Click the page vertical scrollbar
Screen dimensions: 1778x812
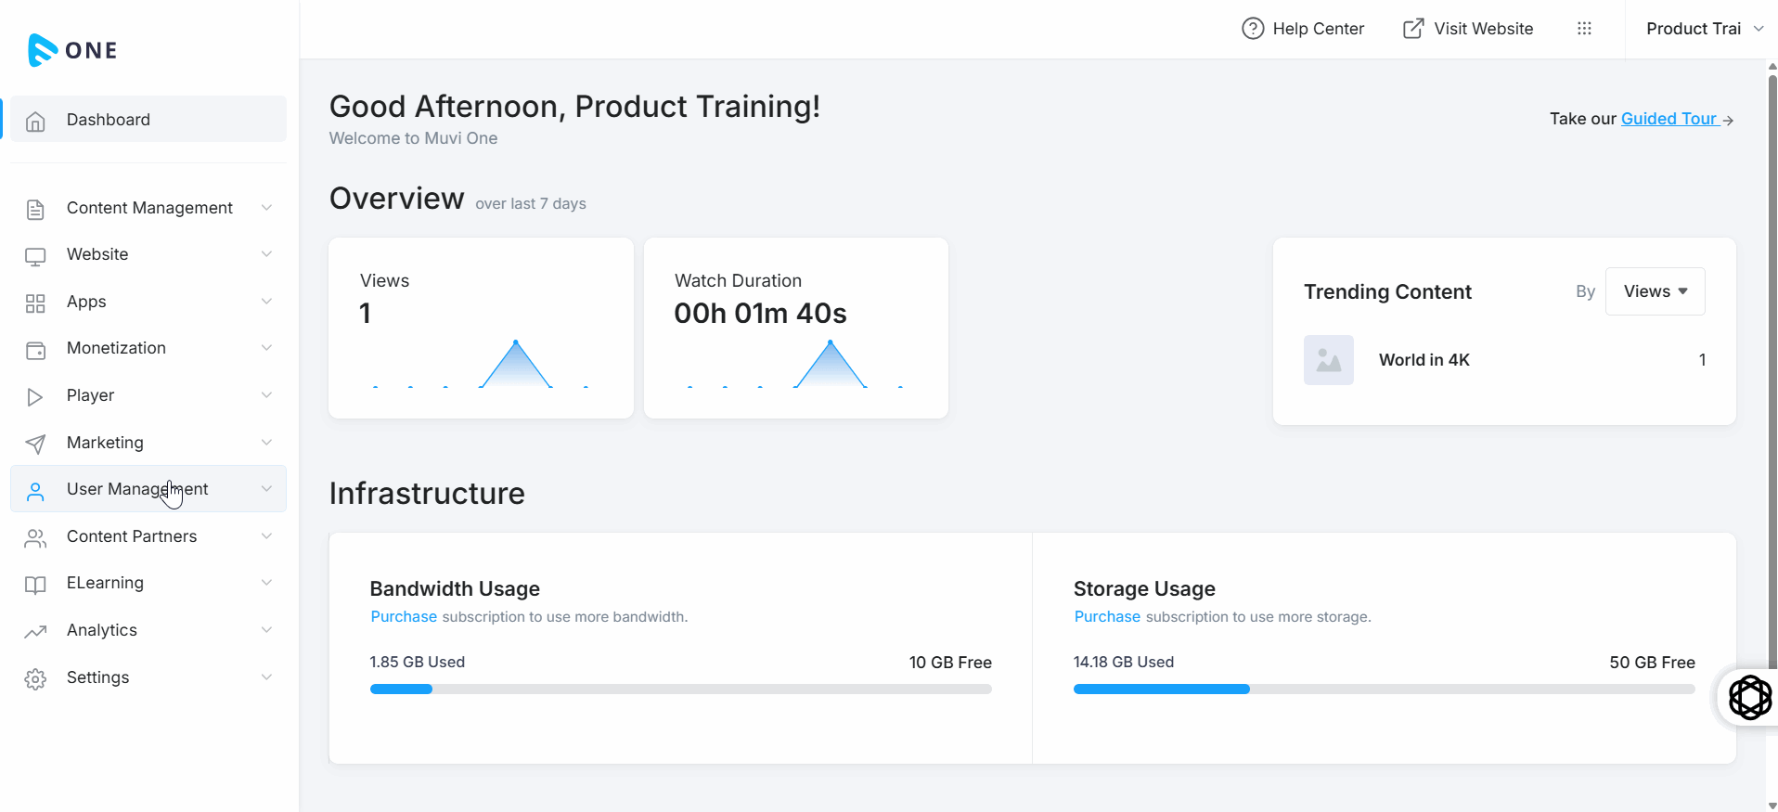coord(1772,371)
